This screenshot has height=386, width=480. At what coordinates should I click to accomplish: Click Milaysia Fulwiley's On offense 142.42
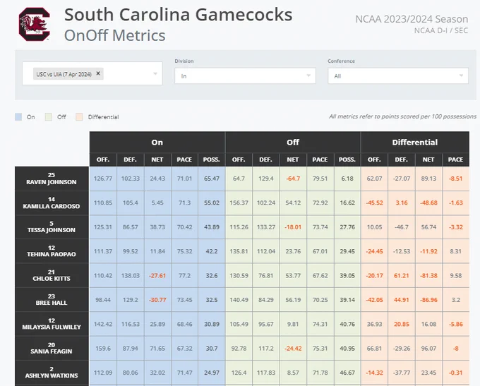pyautogui.click(x=103, y=324)
